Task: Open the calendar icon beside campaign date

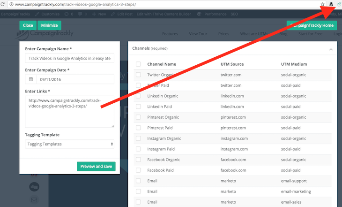Action: [x=31, y=79]
